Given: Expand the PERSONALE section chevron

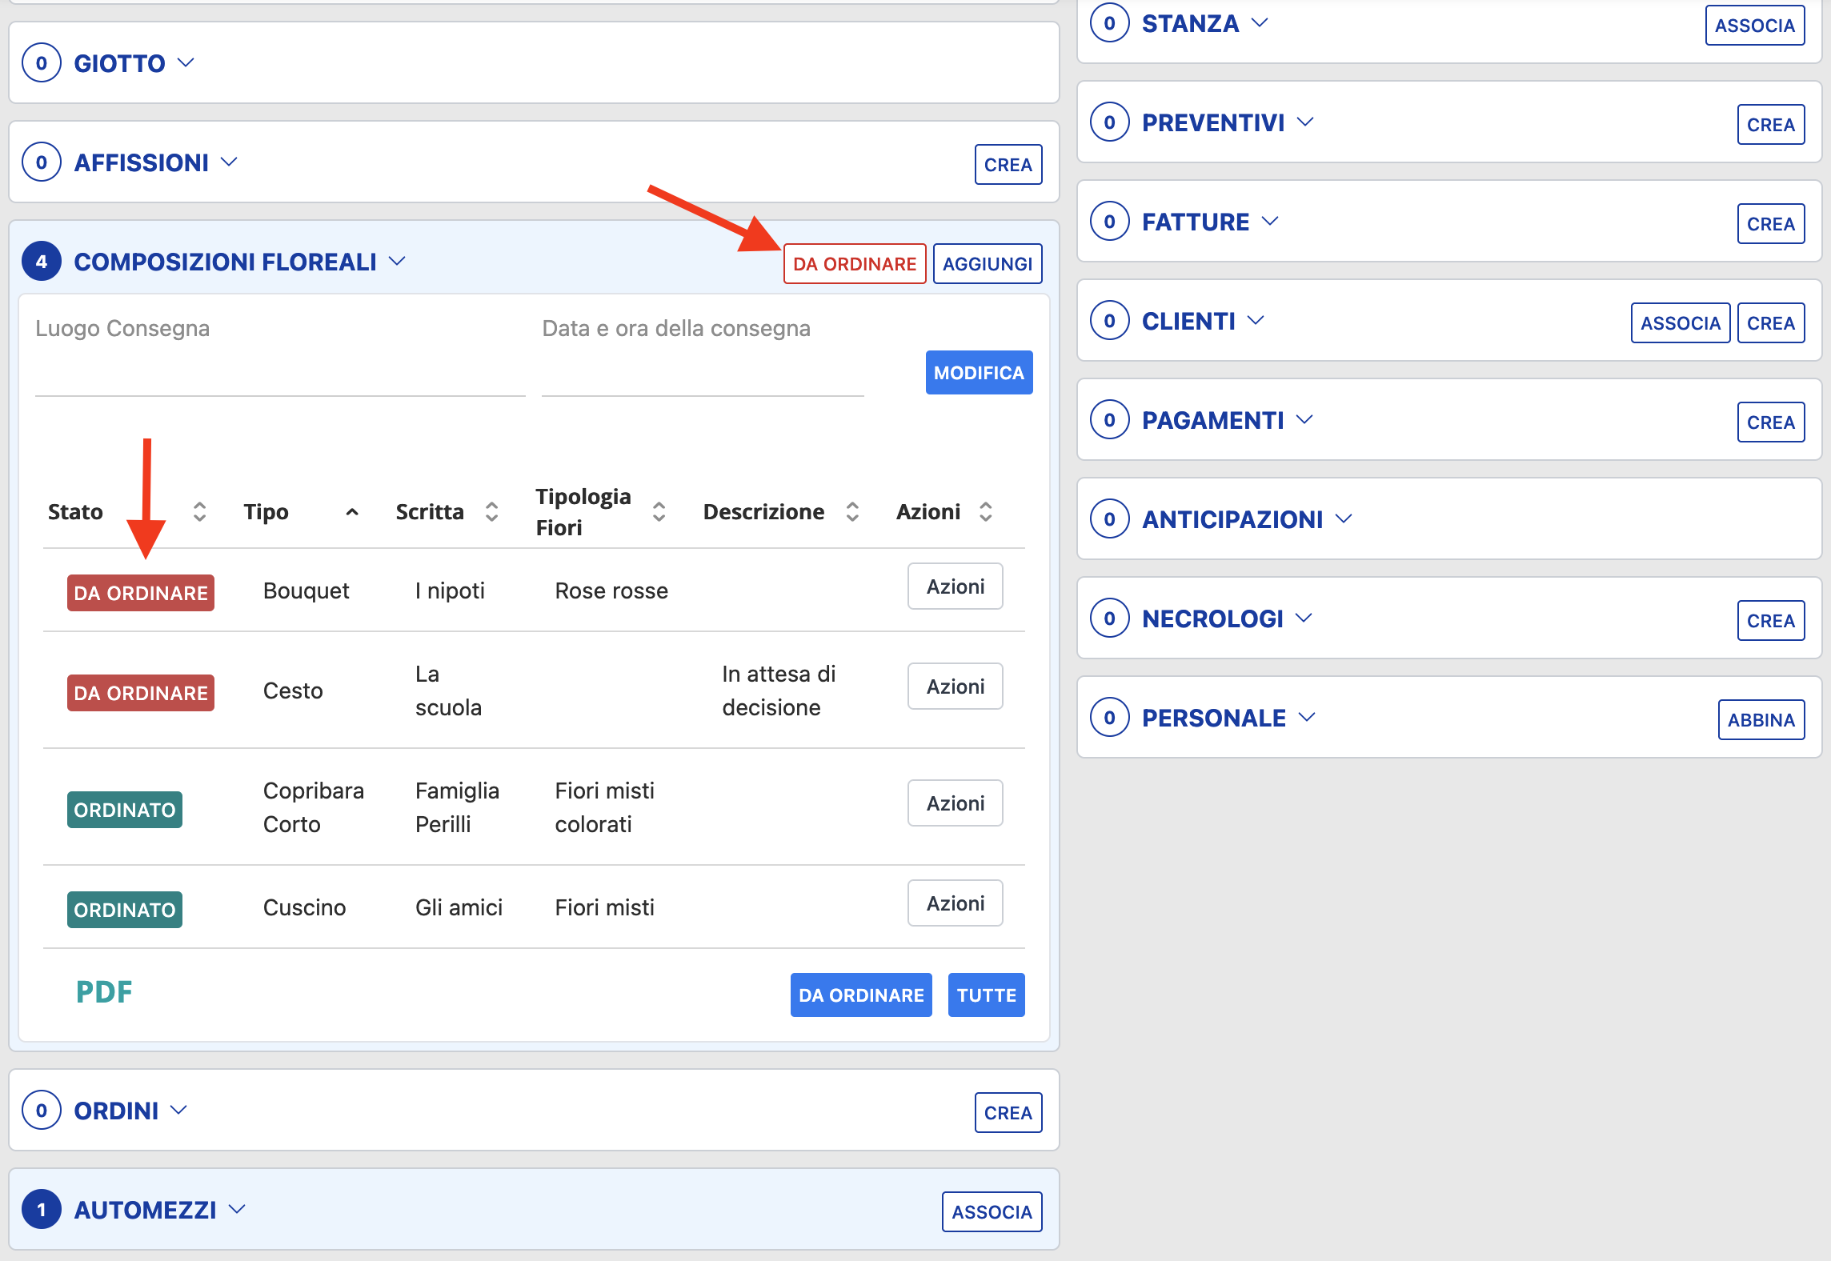Looking at the screenshot, I should click(1307, 718).
